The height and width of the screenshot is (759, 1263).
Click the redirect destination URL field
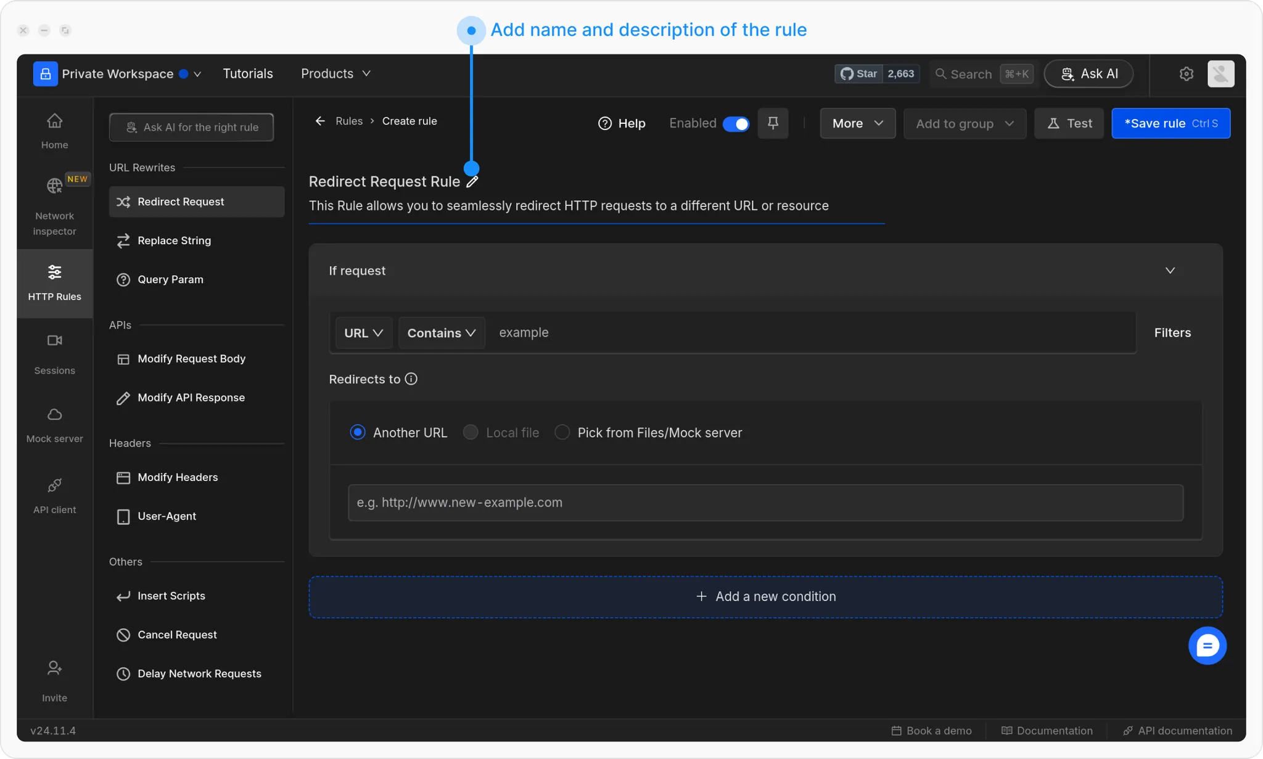tap(765, 503)
